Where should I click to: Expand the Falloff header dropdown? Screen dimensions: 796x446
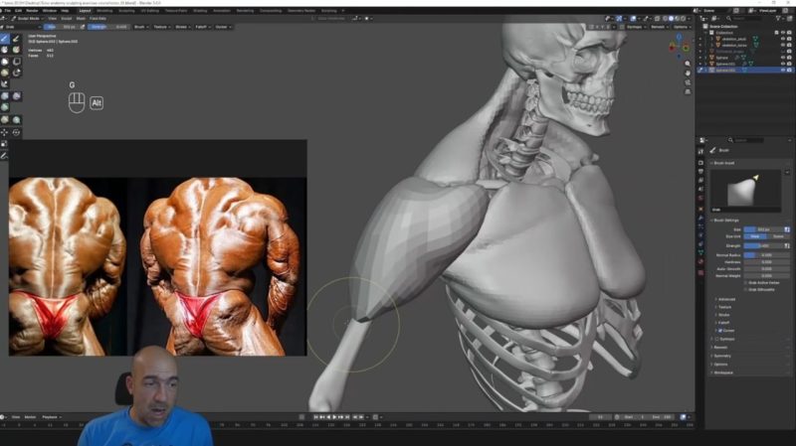click(x=200, y=27)
